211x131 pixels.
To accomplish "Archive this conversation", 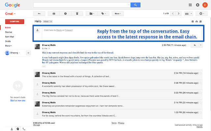I will click(x=54, y=14).
